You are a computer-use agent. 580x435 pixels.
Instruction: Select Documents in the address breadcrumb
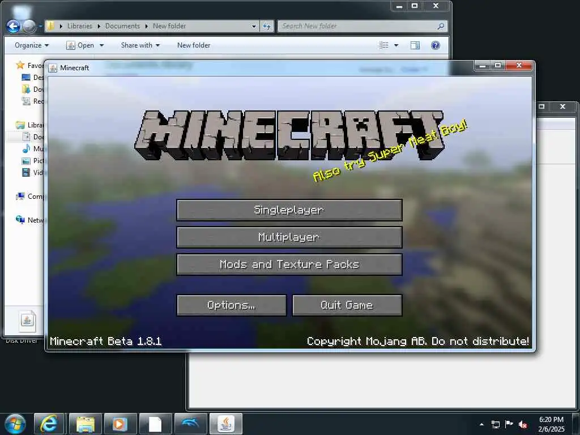click(x=122, y=26)
